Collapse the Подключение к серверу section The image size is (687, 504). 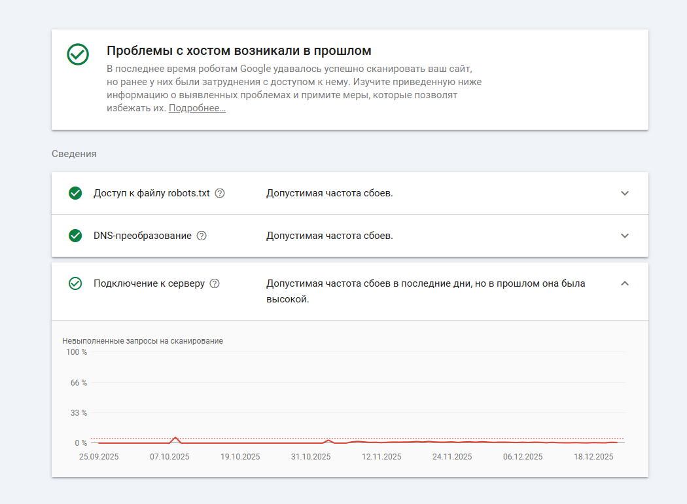(x=625, y=283)
